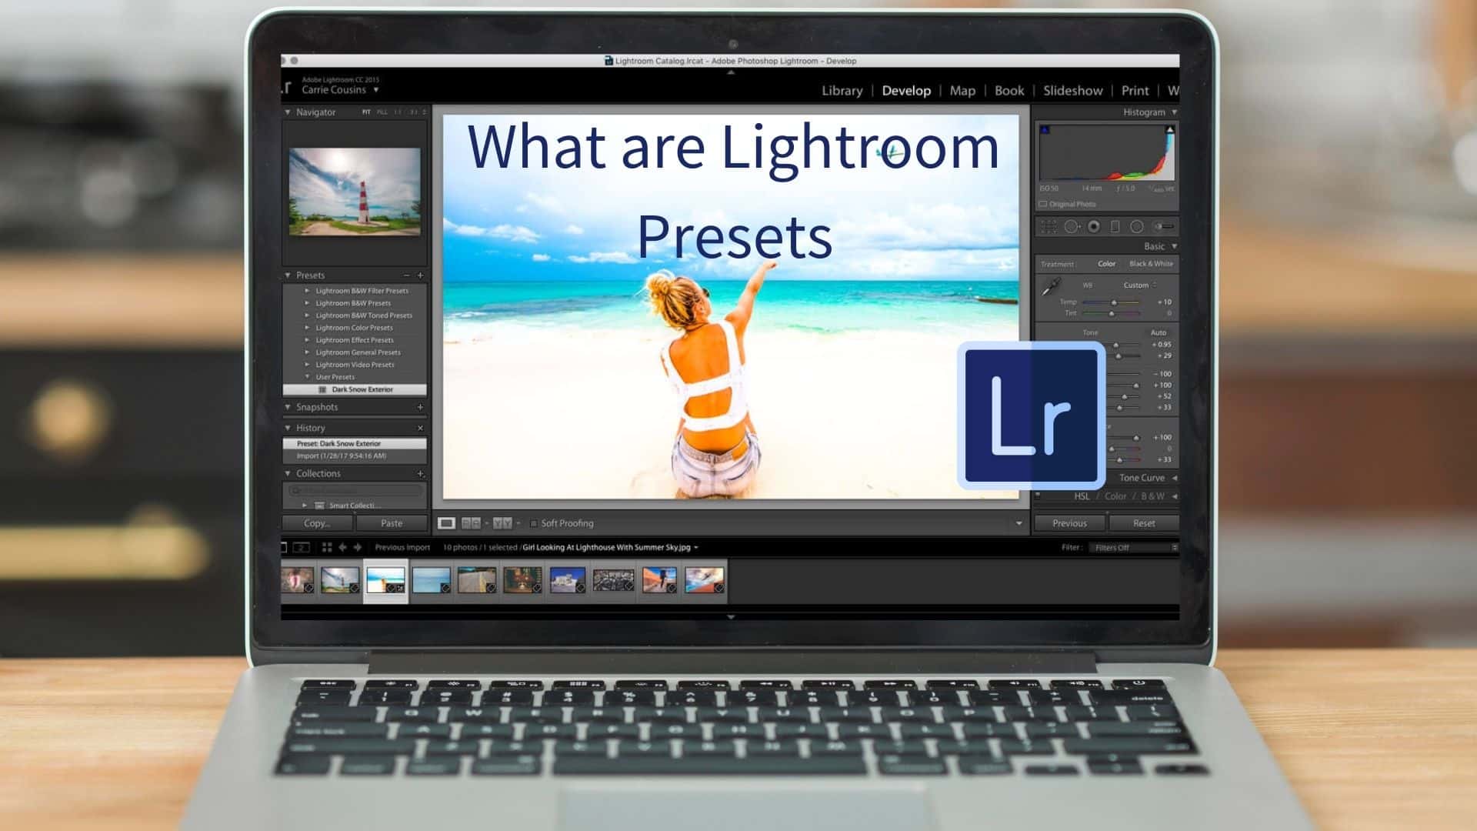Open the WB Custom dropdown
This screenshot has width=1477, height=831.
point(1140,285)
